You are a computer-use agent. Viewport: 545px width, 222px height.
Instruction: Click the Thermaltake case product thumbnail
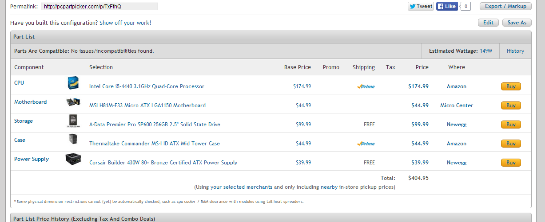[73, 140]
